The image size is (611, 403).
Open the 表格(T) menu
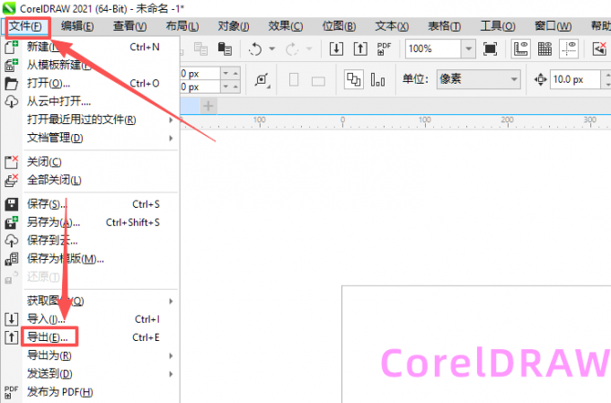pos(444,26)
